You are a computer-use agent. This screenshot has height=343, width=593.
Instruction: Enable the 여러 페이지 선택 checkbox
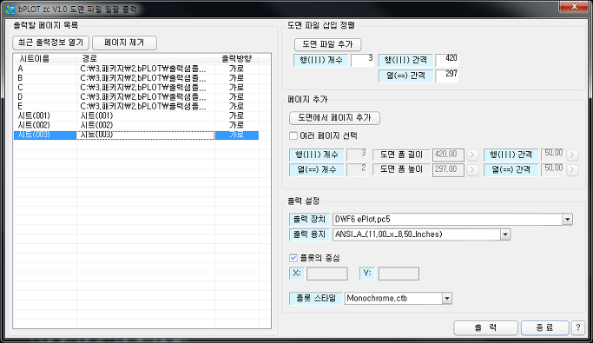[x=293, y=135]
